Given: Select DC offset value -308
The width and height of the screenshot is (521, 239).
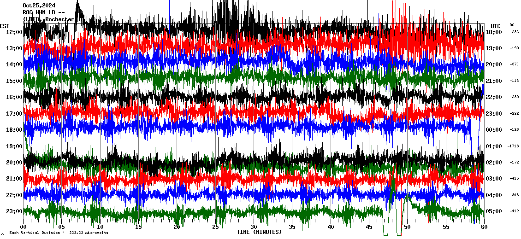Looking at the screenshot, I should pos(514,195).
